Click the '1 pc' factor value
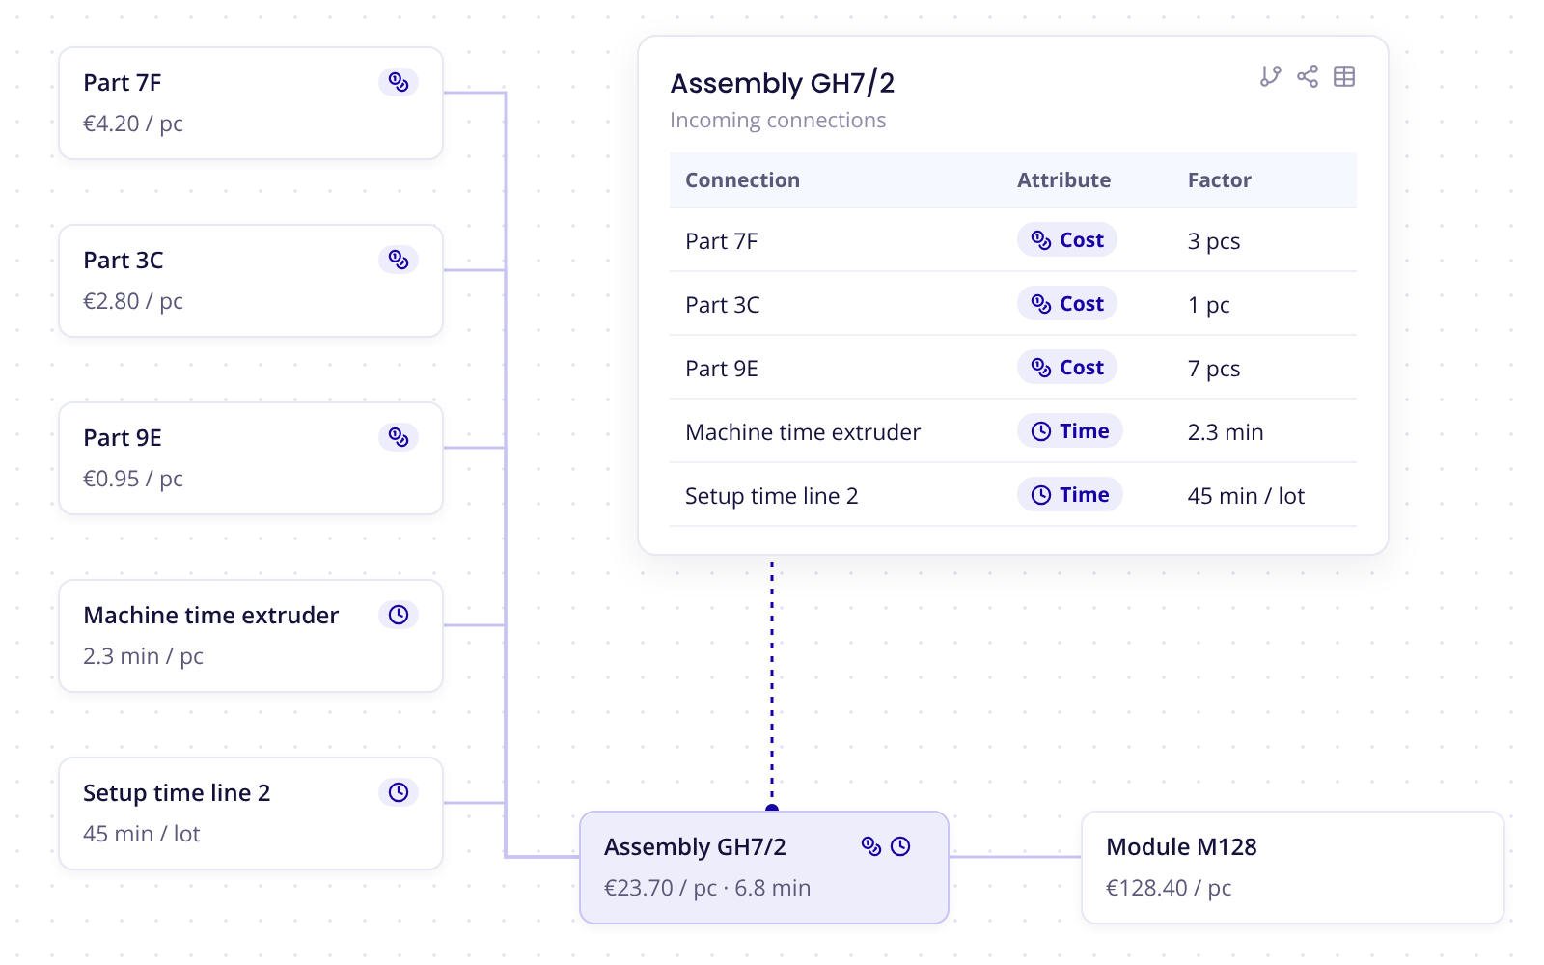 click(x=1208, y=305)
